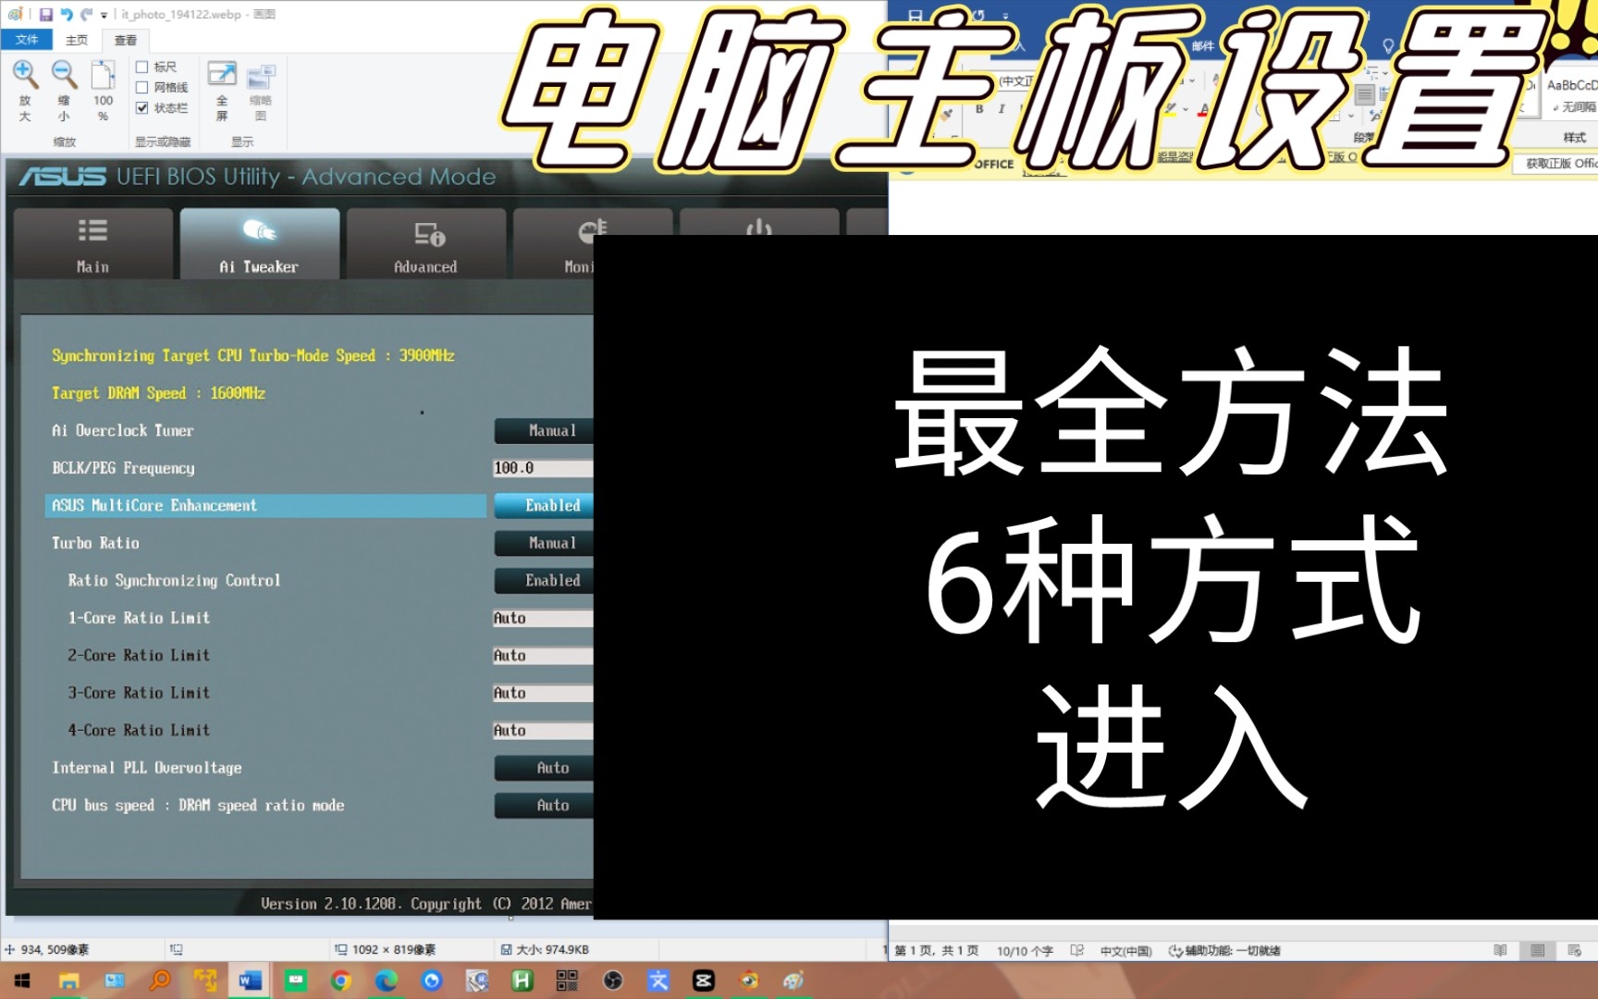Click the Advanced tab in BIOS image
The height and width of the screenshot is (999, 1598).
click(425, 243)
